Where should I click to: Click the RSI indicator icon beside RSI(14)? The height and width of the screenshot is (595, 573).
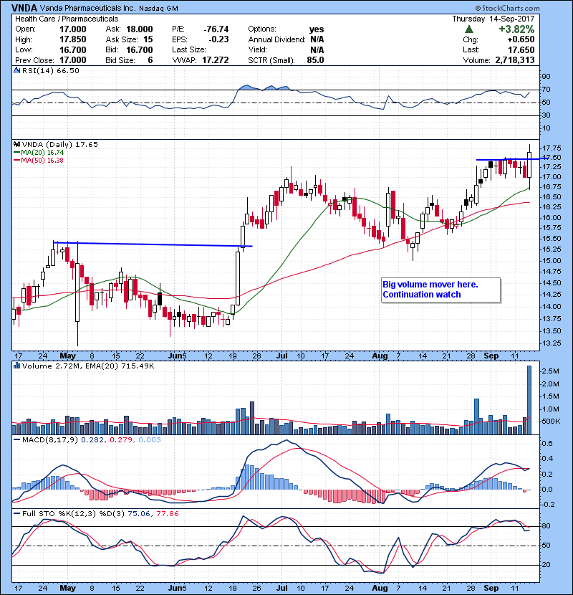pyautogui.click(x=16, y=70)
